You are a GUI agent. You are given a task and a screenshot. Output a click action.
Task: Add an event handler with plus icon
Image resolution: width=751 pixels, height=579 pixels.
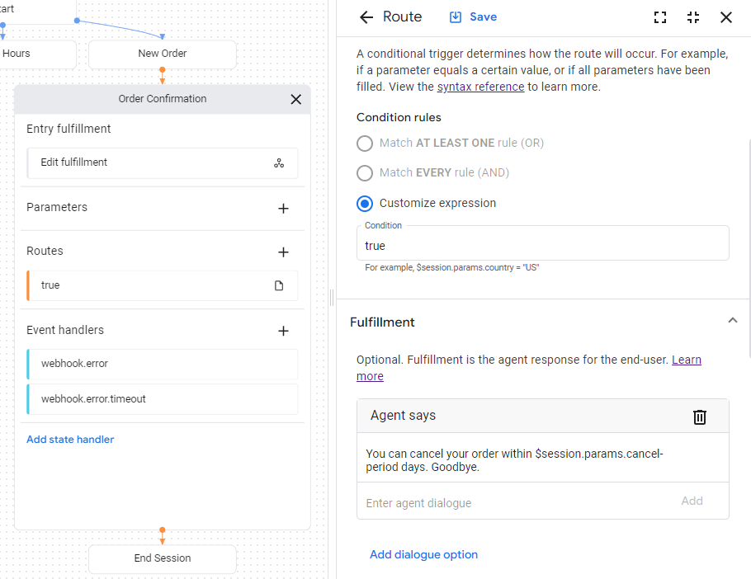click(283, 331)
